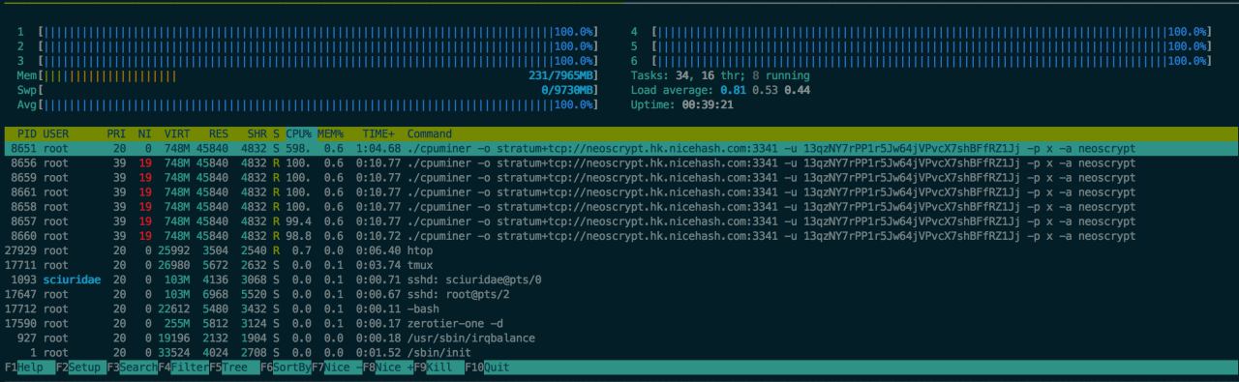Click the PRI column header
Image resolution: width=1239 pixels, height=382 pixels.
(x=116, y=133)
